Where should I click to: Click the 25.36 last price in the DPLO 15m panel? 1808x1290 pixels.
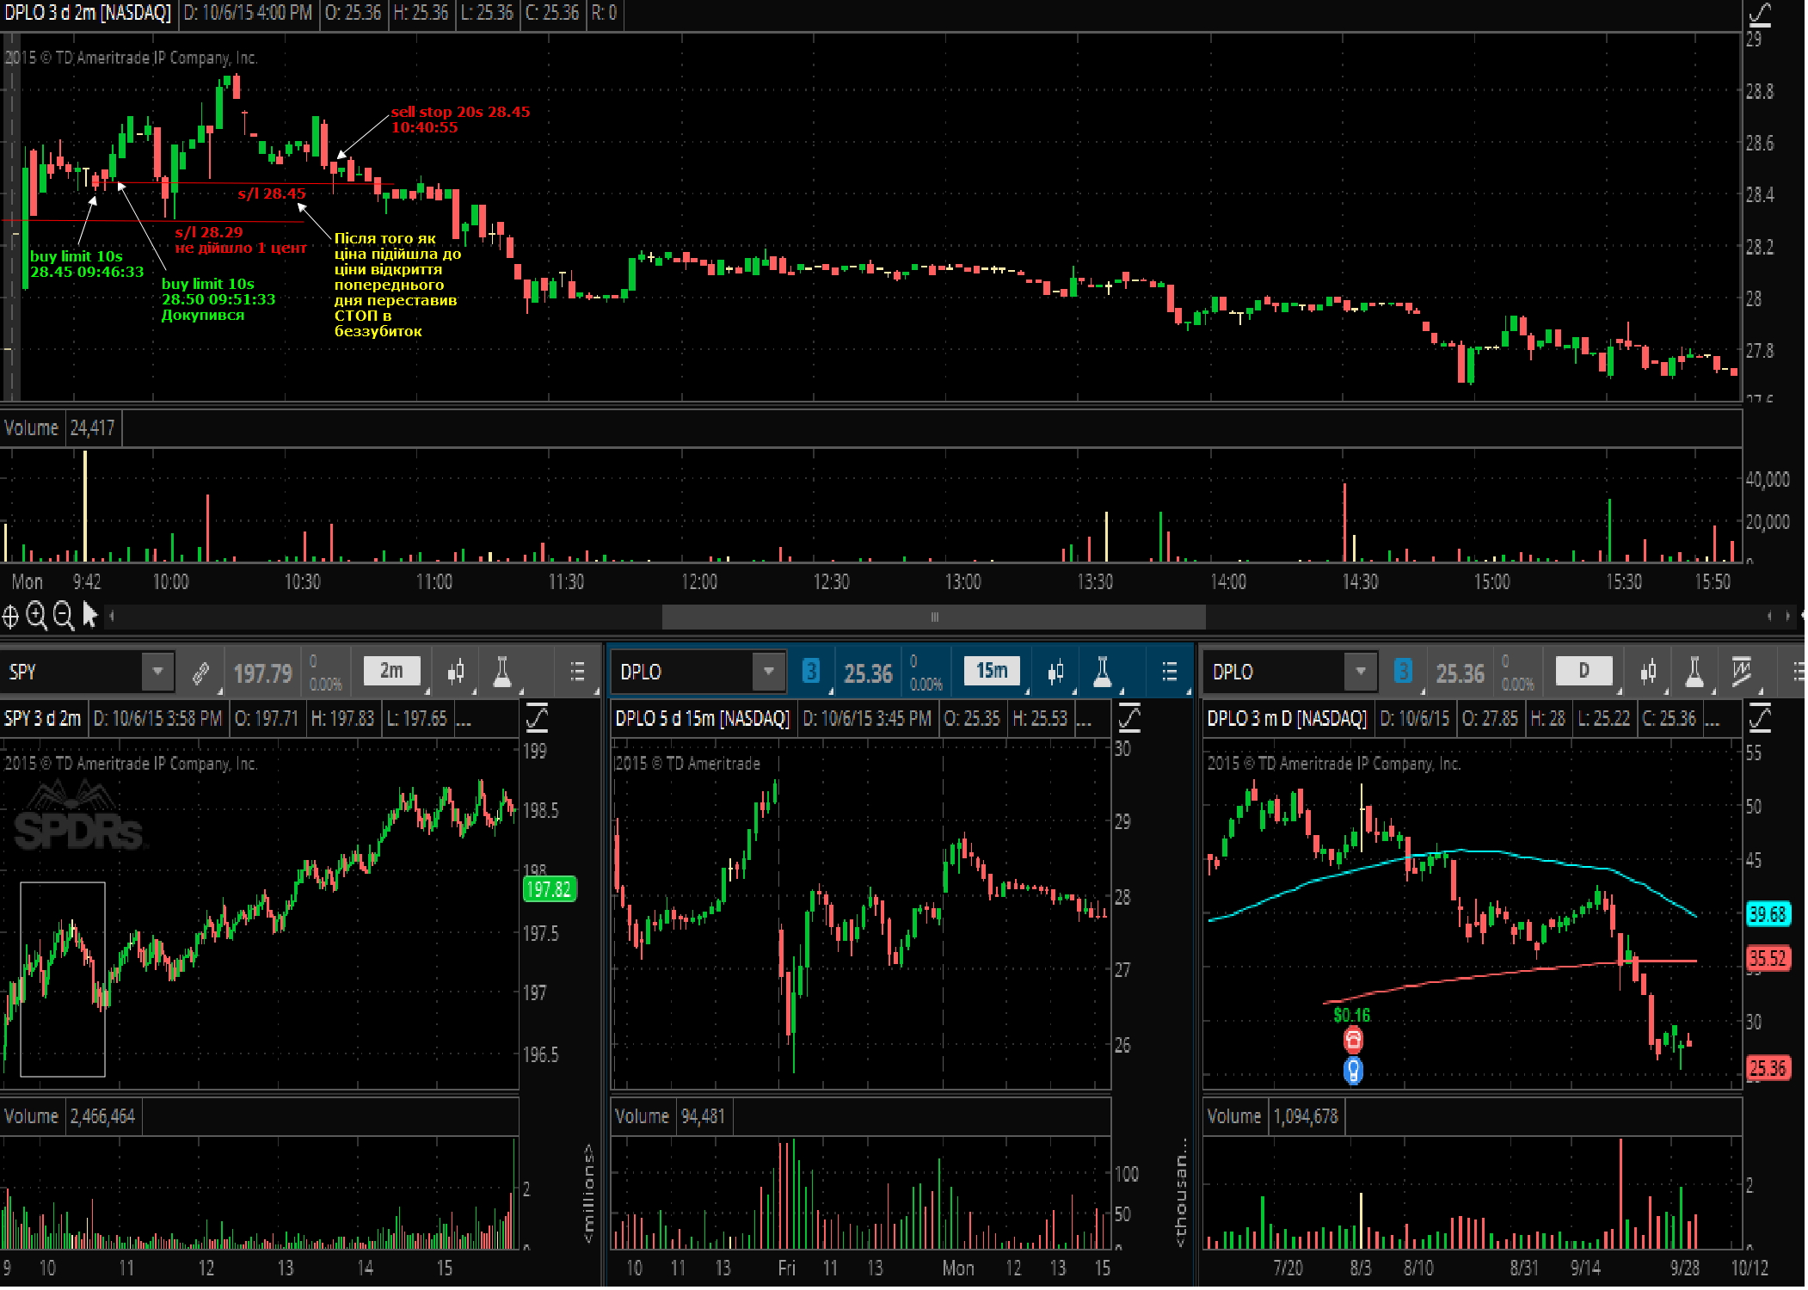(868, 673)
